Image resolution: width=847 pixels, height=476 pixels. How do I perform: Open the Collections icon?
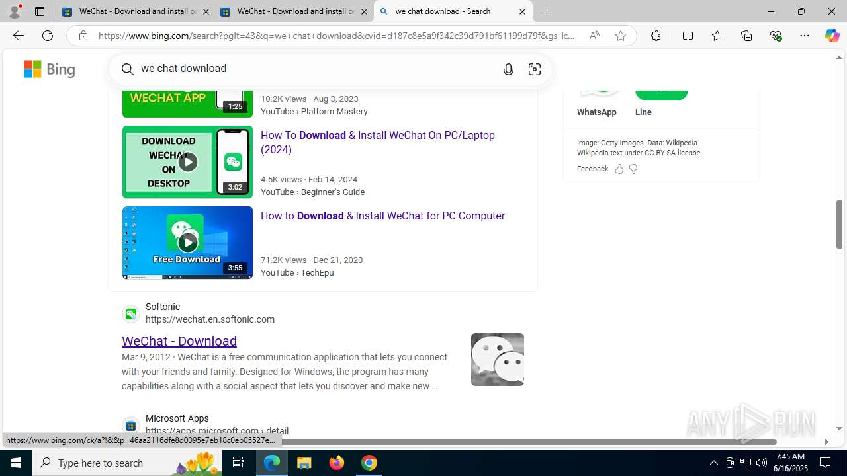746,36
